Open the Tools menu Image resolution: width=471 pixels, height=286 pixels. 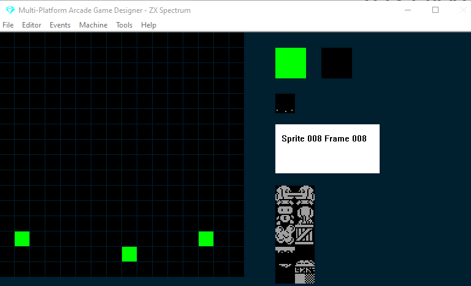point(124,25)
